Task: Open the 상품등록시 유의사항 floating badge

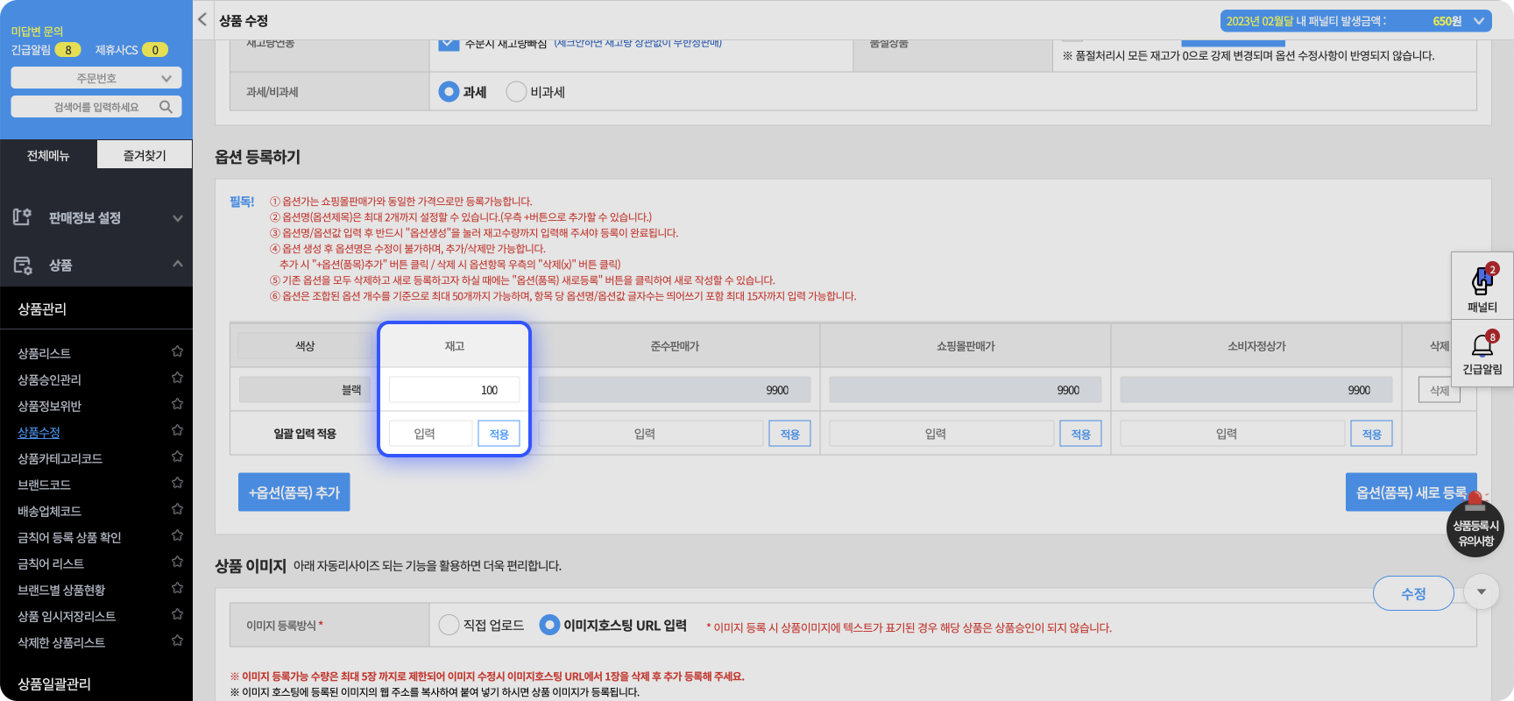Action: point(1475,531)
